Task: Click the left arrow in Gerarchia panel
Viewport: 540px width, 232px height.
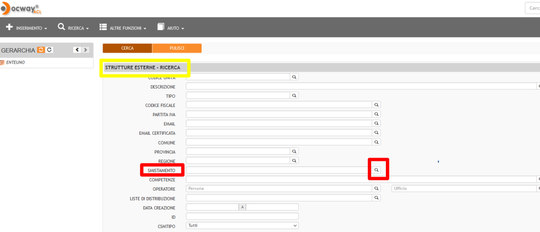Action: pyautogui.click(x=77, y=50)
